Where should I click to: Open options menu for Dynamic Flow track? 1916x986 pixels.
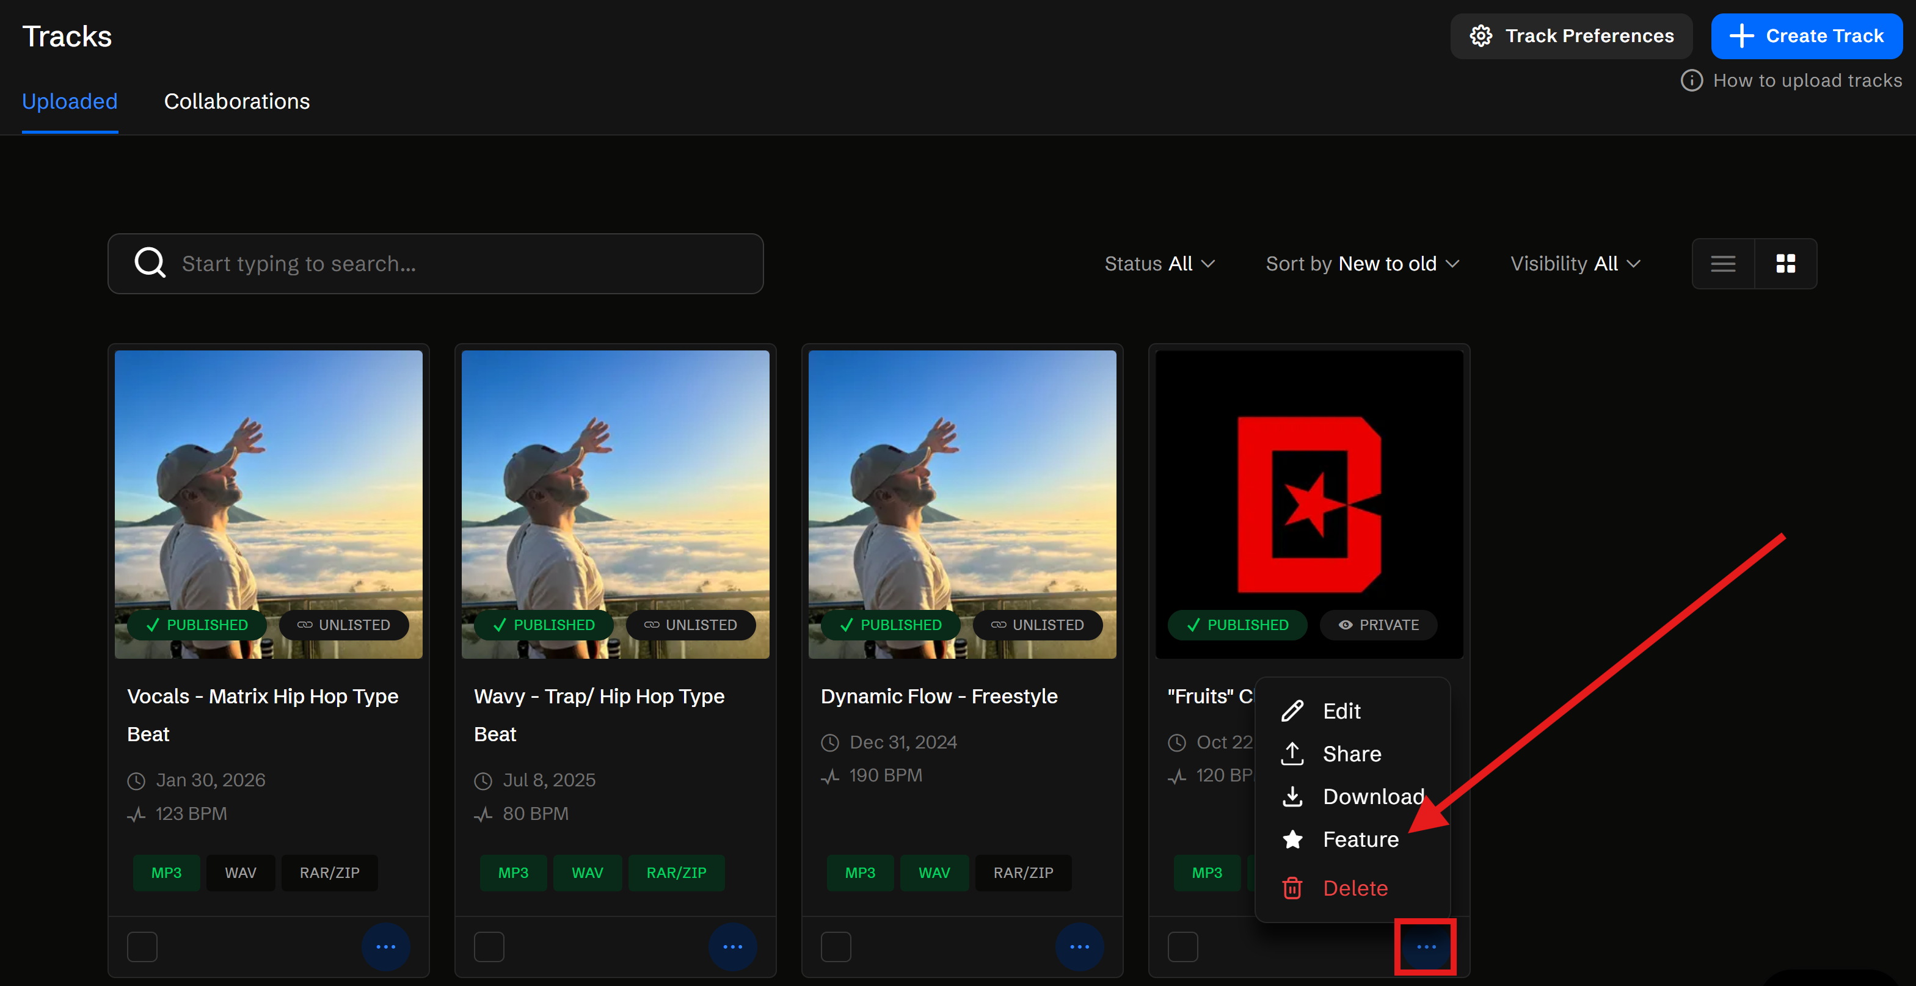point(1079,946)
